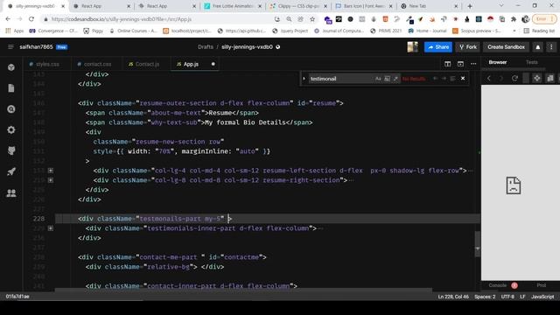Viewport: 560px width, 315px height.
Task: Expand folded testimonials-inner-part div
Action: click(x=51, y=228)
